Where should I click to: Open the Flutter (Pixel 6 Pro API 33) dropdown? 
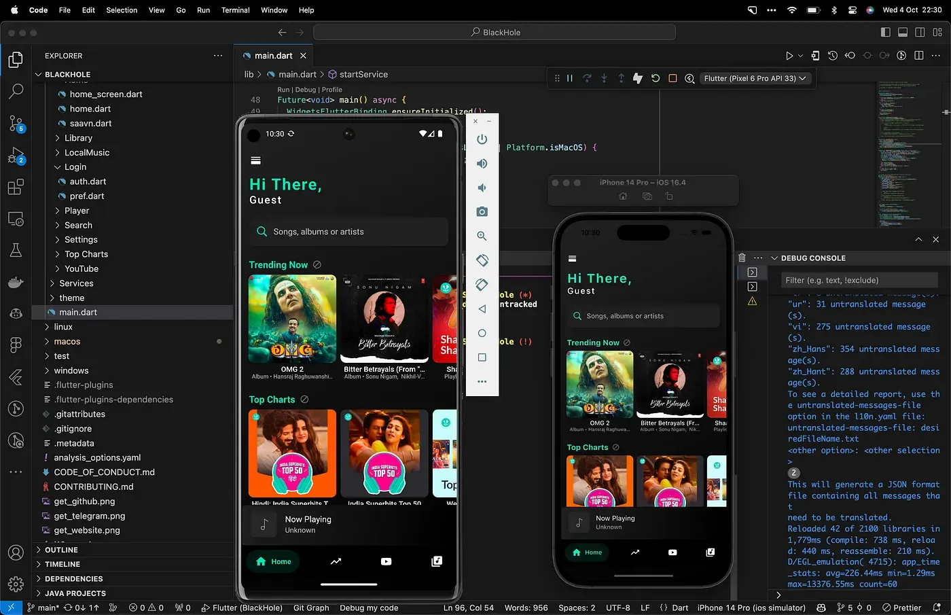pyautogui.click(x=755, y=78)
